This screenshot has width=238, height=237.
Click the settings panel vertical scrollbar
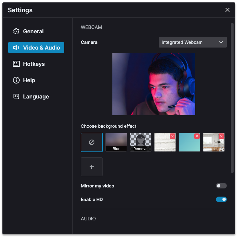[232, 98]
